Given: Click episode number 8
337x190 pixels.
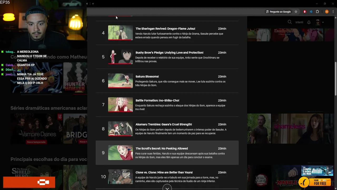Looking at the screenshot, I should click(103, 129).
